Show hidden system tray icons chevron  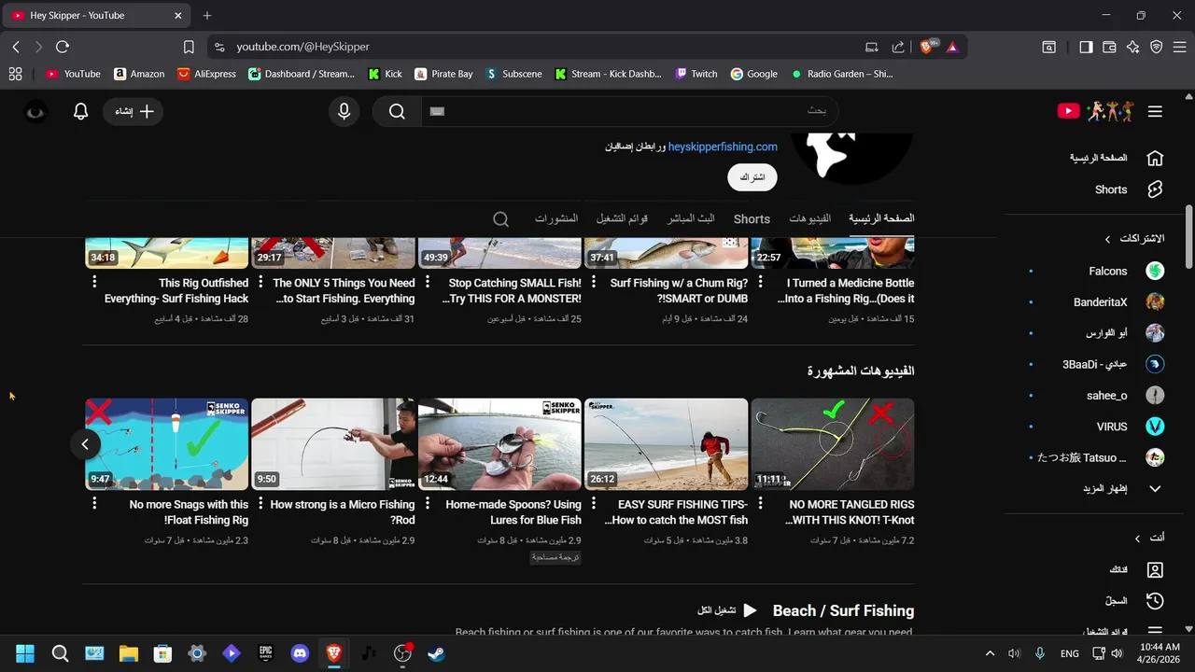click(990, 653)
